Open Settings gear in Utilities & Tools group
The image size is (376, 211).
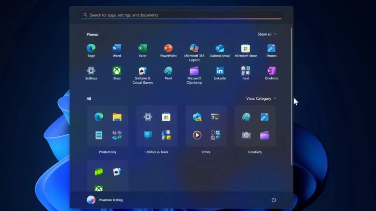pos(148,117)
